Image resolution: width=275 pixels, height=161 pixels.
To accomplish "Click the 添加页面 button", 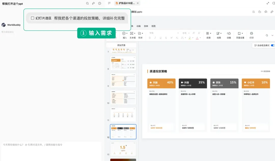I will tap(121, 45).
